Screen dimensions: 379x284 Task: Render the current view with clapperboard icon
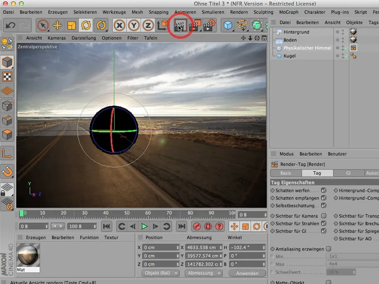180,26
